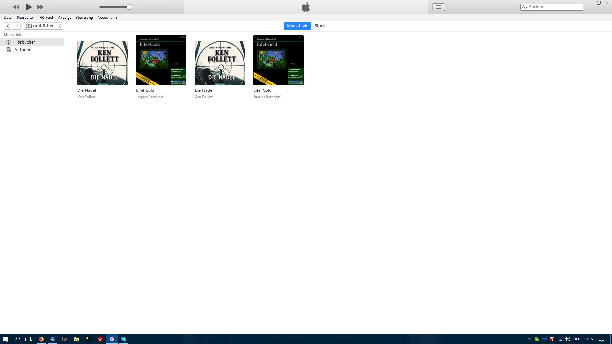Open the system volume tray icon
The height and width of the screenshot is (344, 612).
click(567, 339)
